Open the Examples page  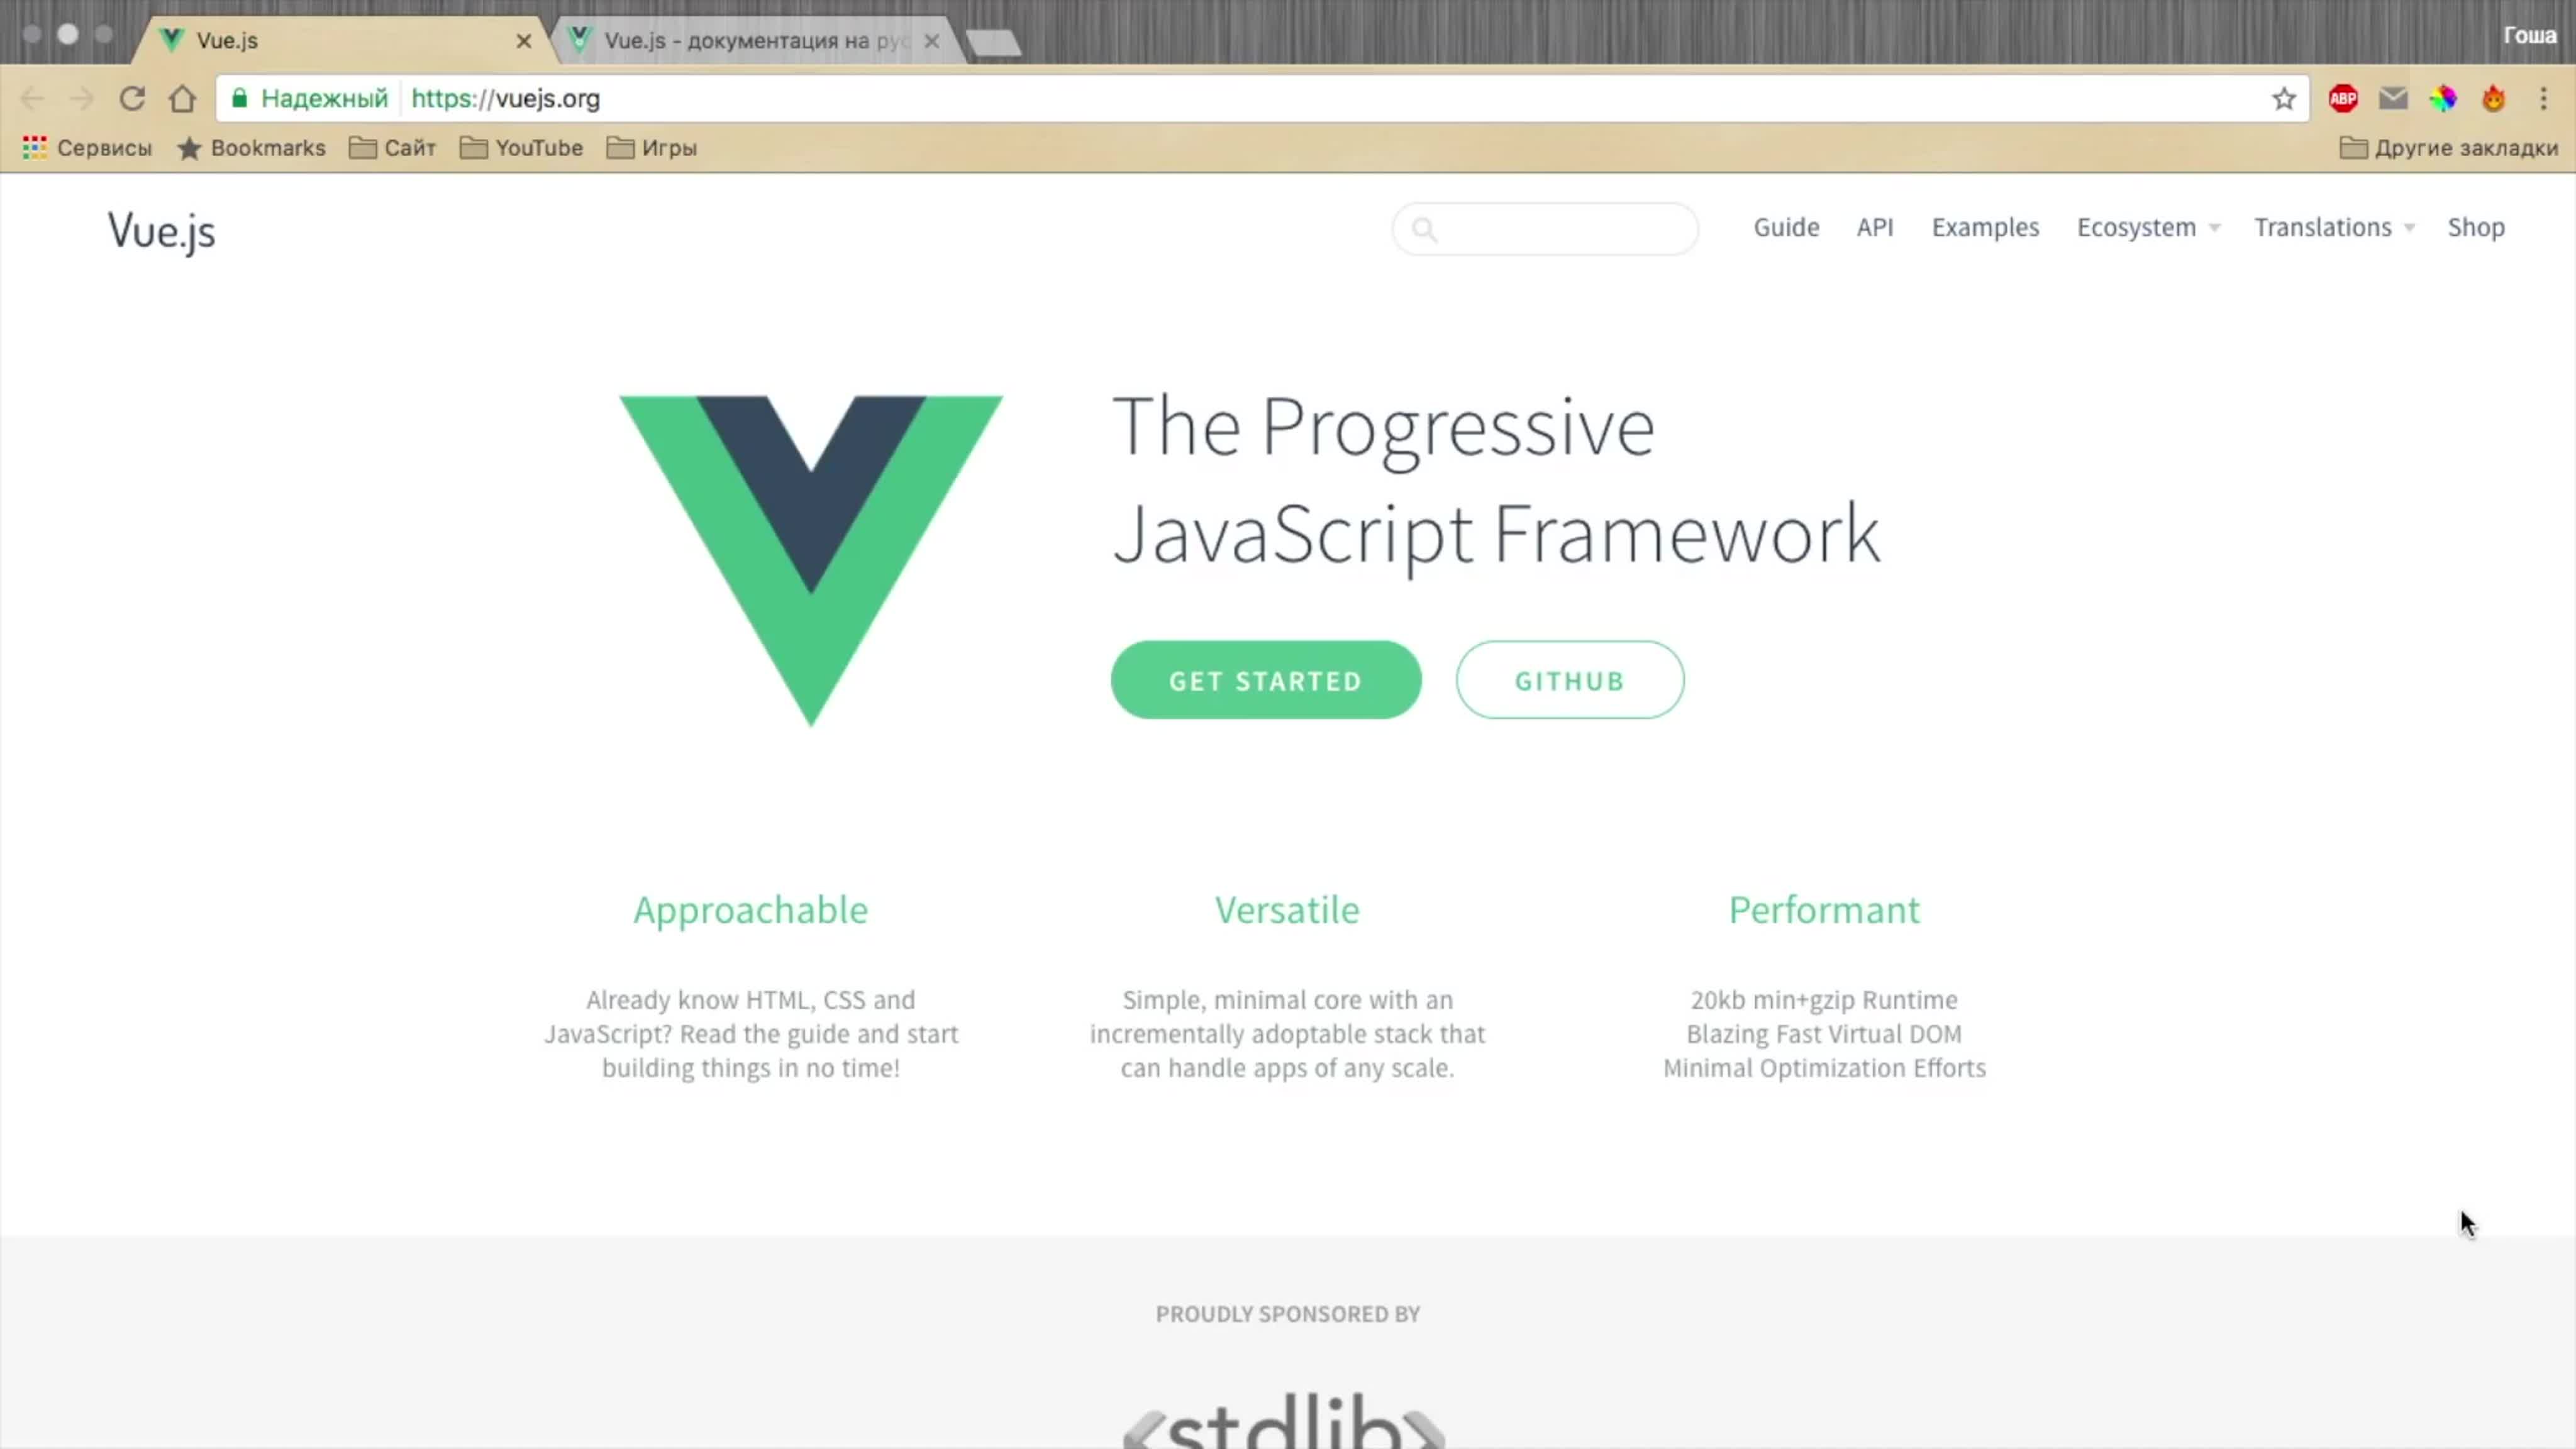point(1984,226)
